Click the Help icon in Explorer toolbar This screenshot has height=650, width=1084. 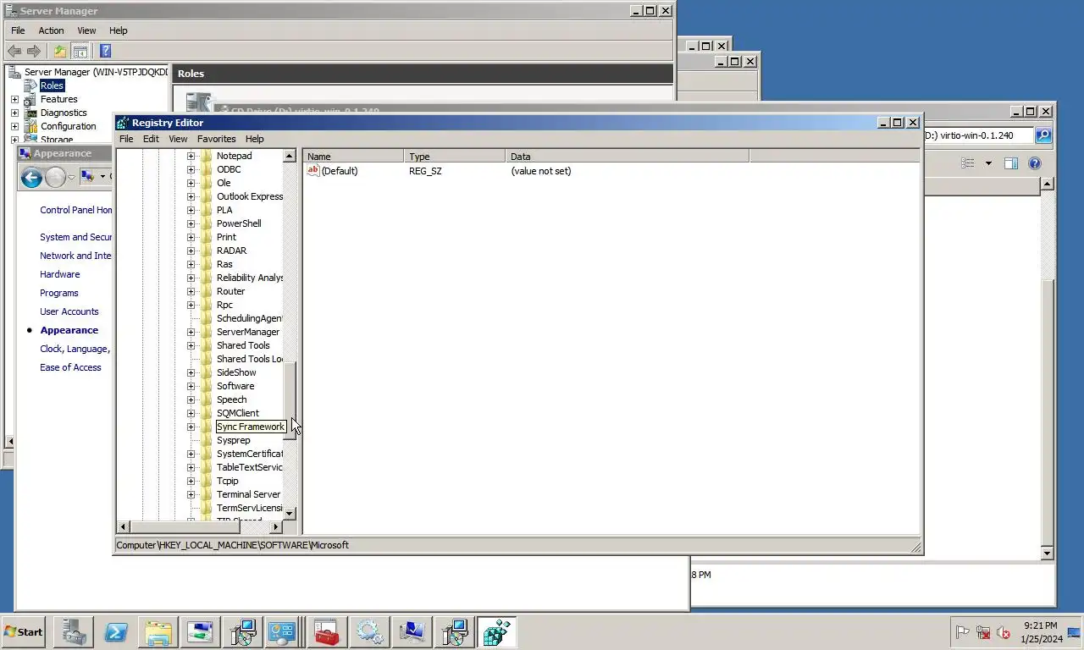point(1034,163)
